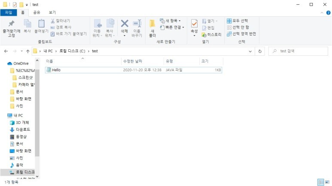
Task: Refresh the folder view
Action: pyautogui.click(x=260, y=51)
